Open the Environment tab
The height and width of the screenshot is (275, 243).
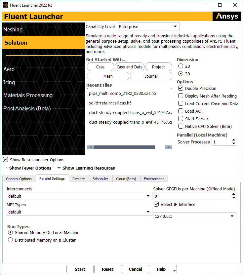click(154, 179)
